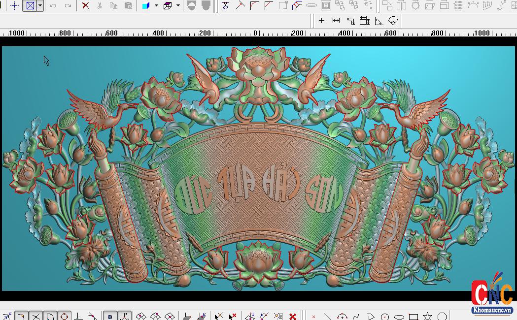Select the linear distance dimension tool
Viewport: 517px width, 320px height.
(x=336, y=21)
